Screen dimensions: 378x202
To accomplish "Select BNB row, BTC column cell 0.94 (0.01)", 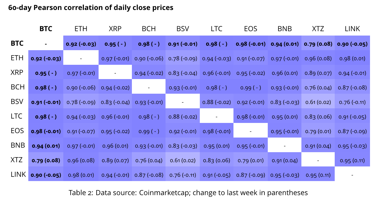I will coord(46,146).
